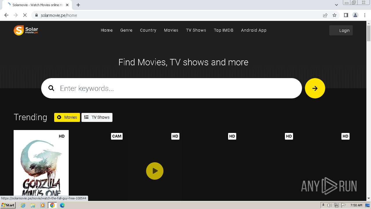Submit search with yellow arrow button

(315, 88)
